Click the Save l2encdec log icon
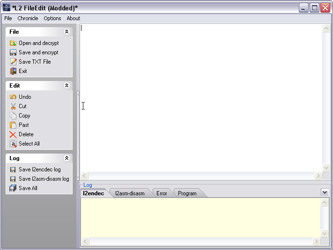 click(x=13, y=169)
